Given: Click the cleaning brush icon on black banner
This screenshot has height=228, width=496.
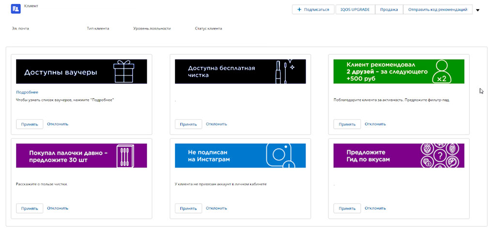Looking at the screenshot, I should click(x=282, y=71).
